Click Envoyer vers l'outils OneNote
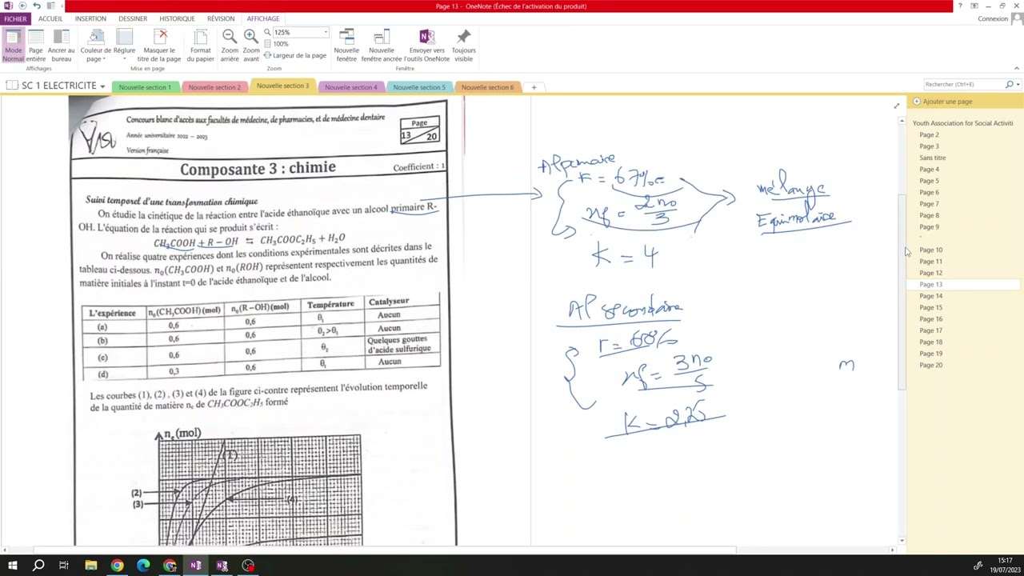Image resolution: width=1024 pixels, height=576 pixels. pos(427,46)
